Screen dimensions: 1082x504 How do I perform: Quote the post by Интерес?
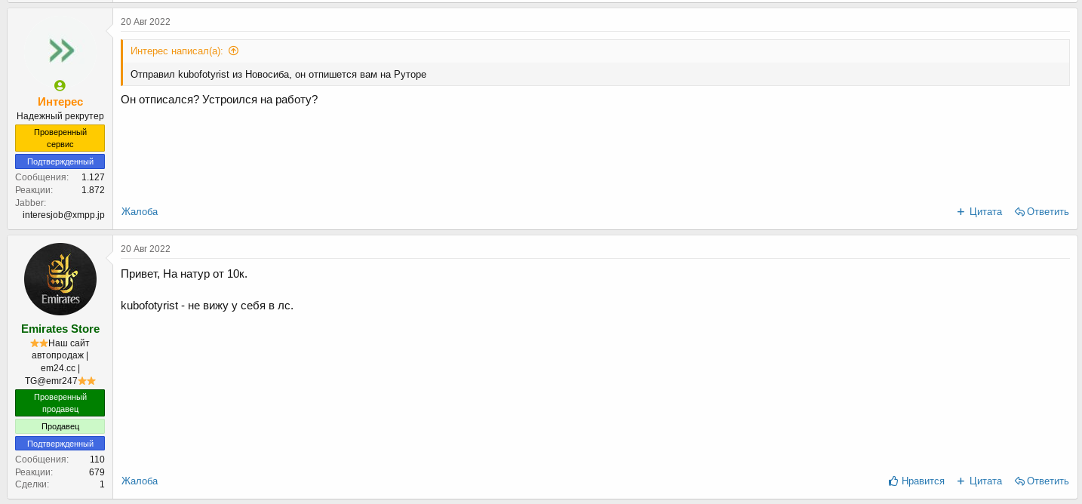[x=979, y=212]
